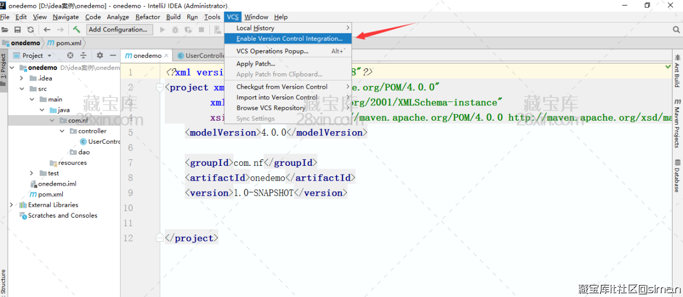This screenshot has height=297, width=683.
Task: Toggle the Maven Projects side panel
Action: (677, 123)
